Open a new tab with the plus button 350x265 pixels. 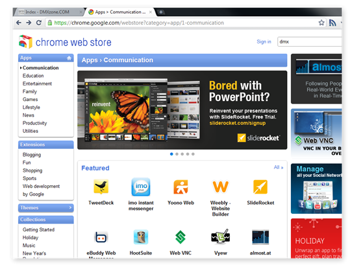pos(161,12)
